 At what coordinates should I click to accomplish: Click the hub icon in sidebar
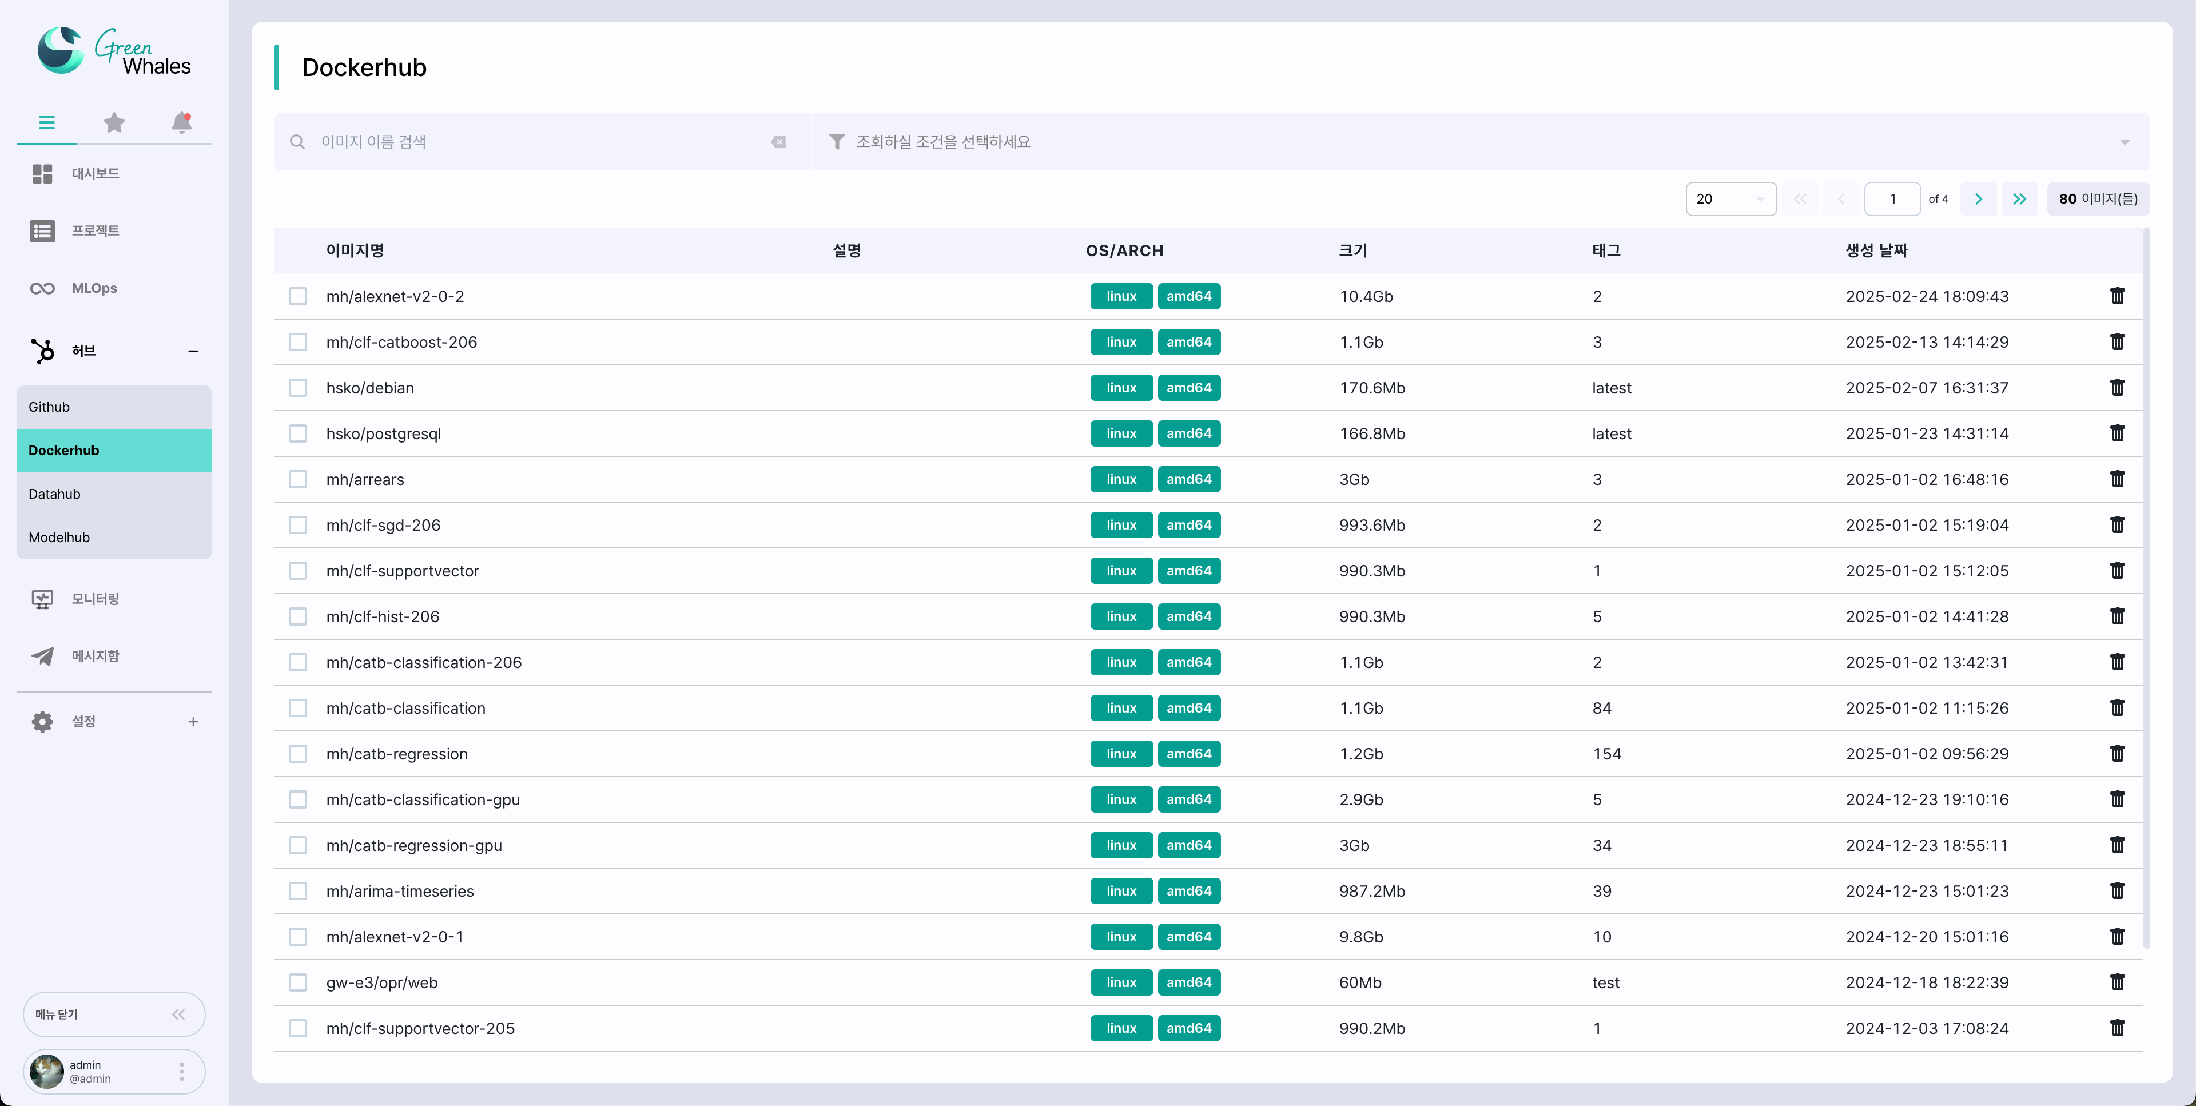coord(43,351)
